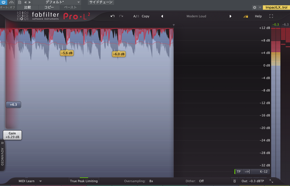The width and height of the screenshot is (290, 186).
Task: Expand the ADVANCED side panel
Action: point(2,155)
